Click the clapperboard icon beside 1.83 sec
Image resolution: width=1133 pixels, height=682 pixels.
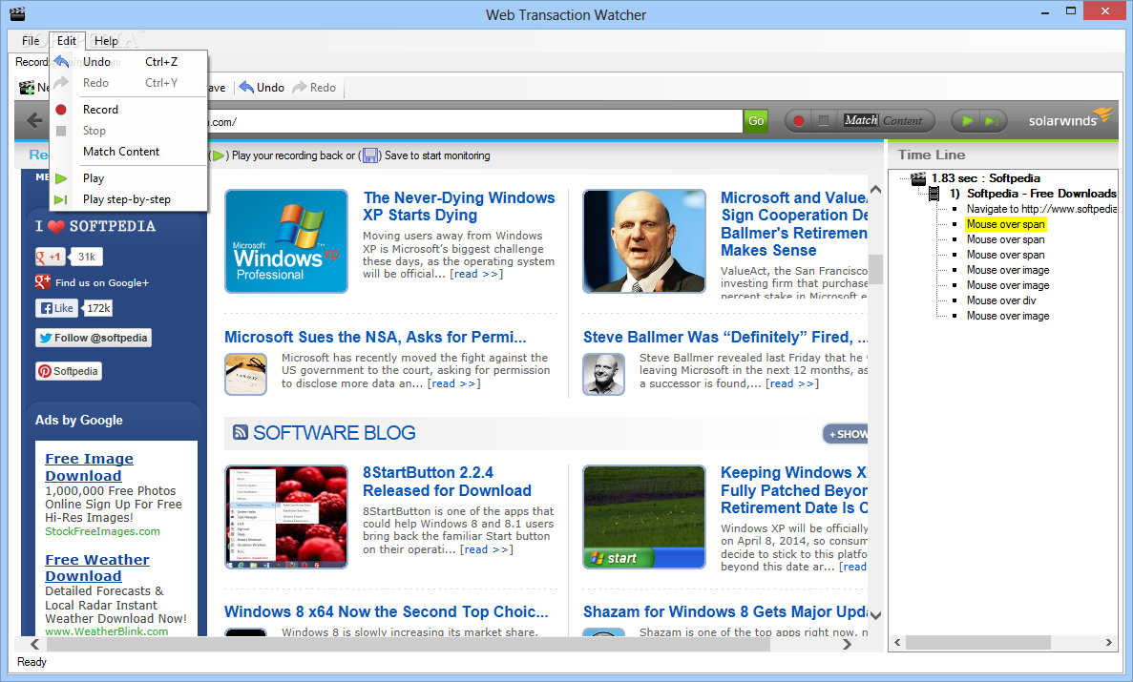point(917,178)
